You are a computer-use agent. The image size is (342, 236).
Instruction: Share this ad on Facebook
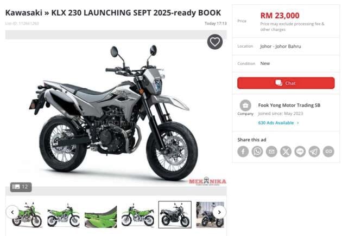click(x=243, y=152)
